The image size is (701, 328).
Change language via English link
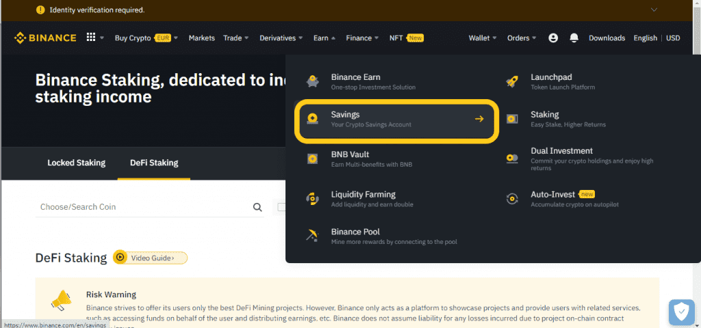pos(645,38)
